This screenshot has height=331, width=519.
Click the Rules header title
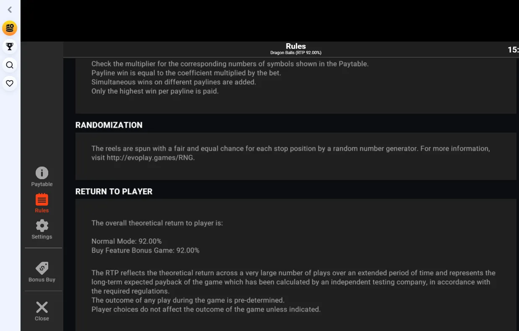coord(296,46)
